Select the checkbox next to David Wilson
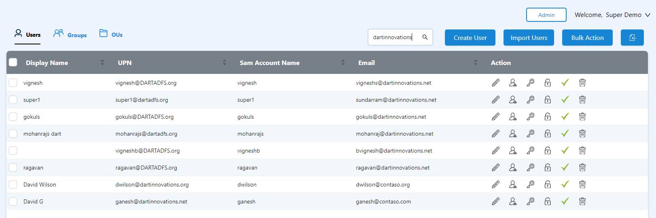Image resolution: width=656 pixels, height=218 pixels. (x=13, y=184)
